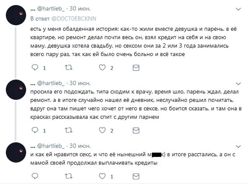The width and height of the screenshot is (248, 184).
Task: Like the tweet starting "просила его подождать"
Action: 103,130
